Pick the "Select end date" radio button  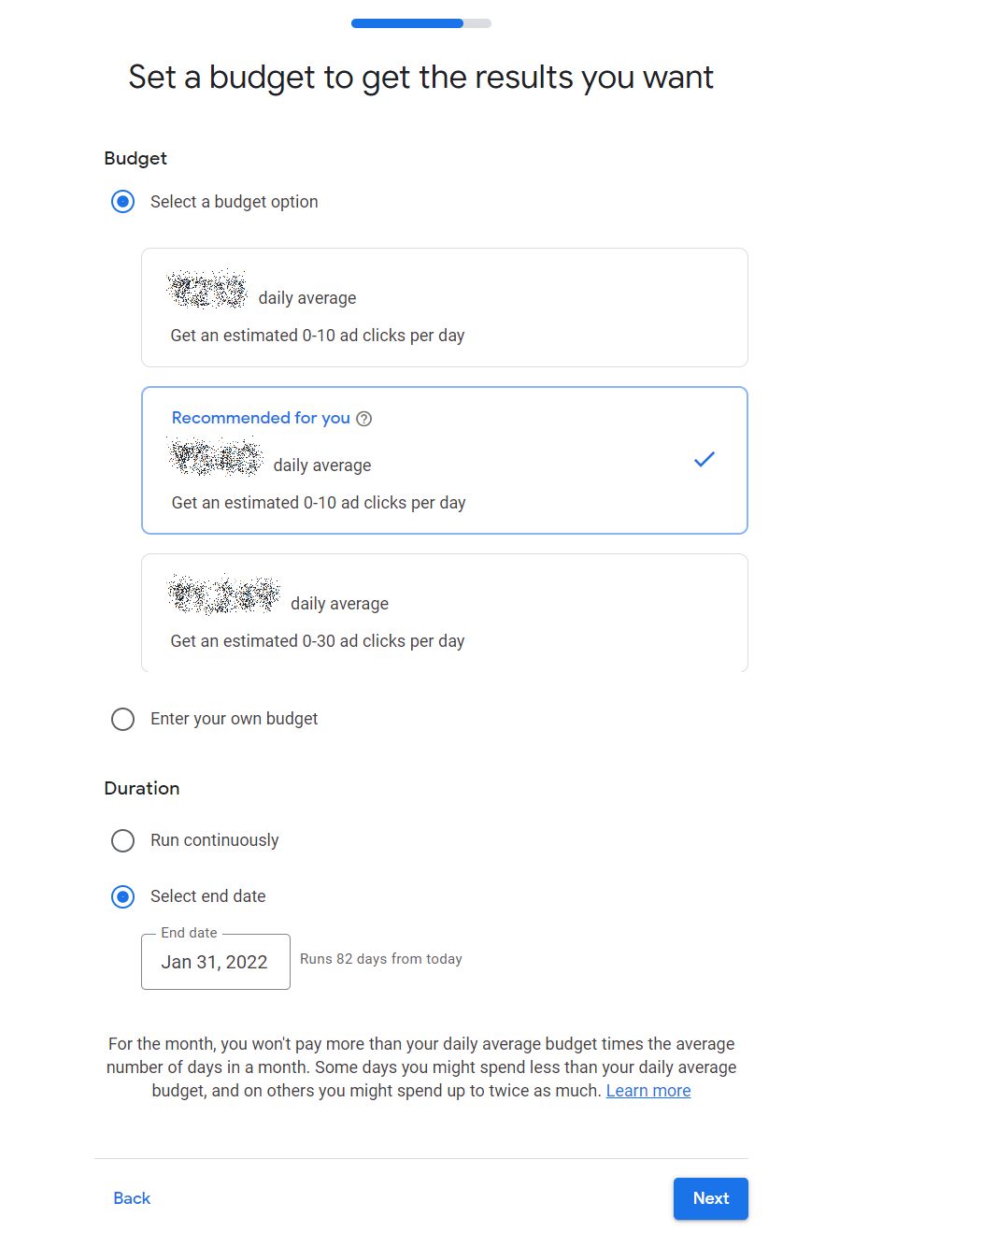click(x=122, y=896)
